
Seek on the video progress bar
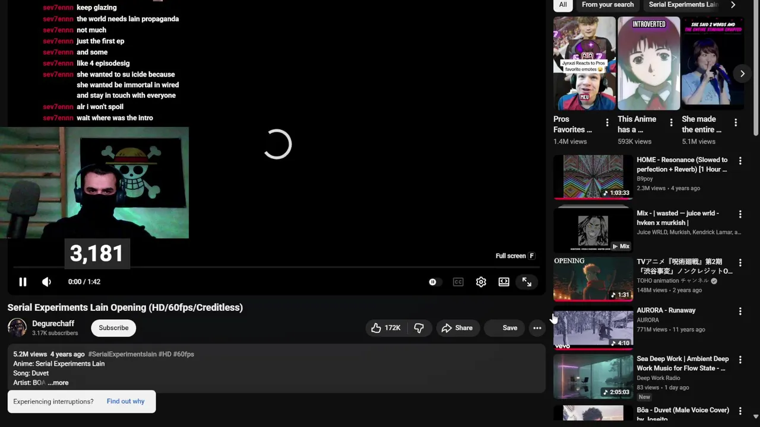point(276,267)
